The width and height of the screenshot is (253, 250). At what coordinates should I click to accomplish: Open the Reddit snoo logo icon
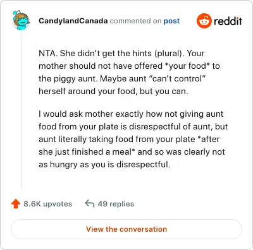[204, 21]
